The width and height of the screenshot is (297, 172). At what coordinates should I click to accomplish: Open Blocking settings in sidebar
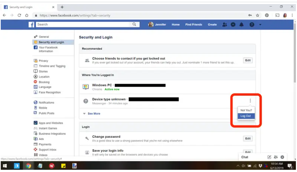click(44, 82)
